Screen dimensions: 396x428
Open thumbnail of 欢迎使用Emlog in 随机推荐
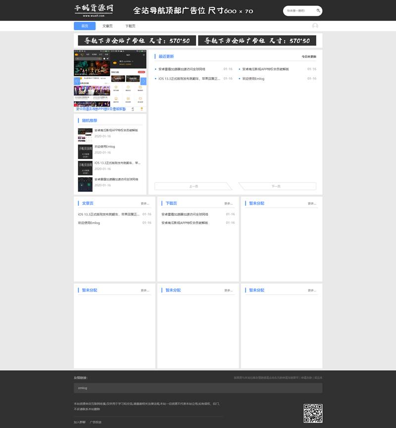(x=85, y=151)
